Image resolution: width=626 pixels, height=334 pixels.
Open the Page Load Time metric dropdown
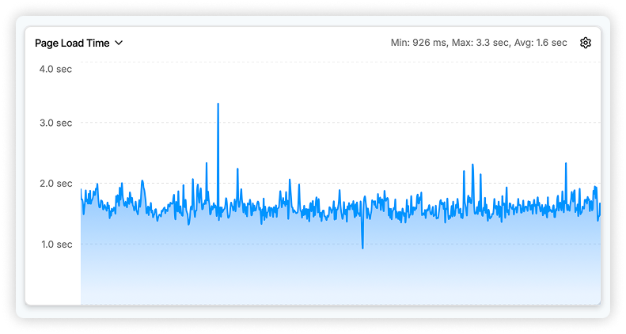tap(72, 43)
